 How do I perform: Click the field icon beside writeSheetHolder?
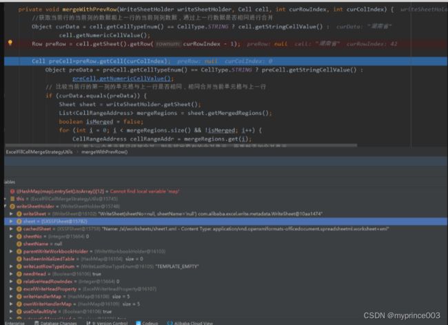12,207
